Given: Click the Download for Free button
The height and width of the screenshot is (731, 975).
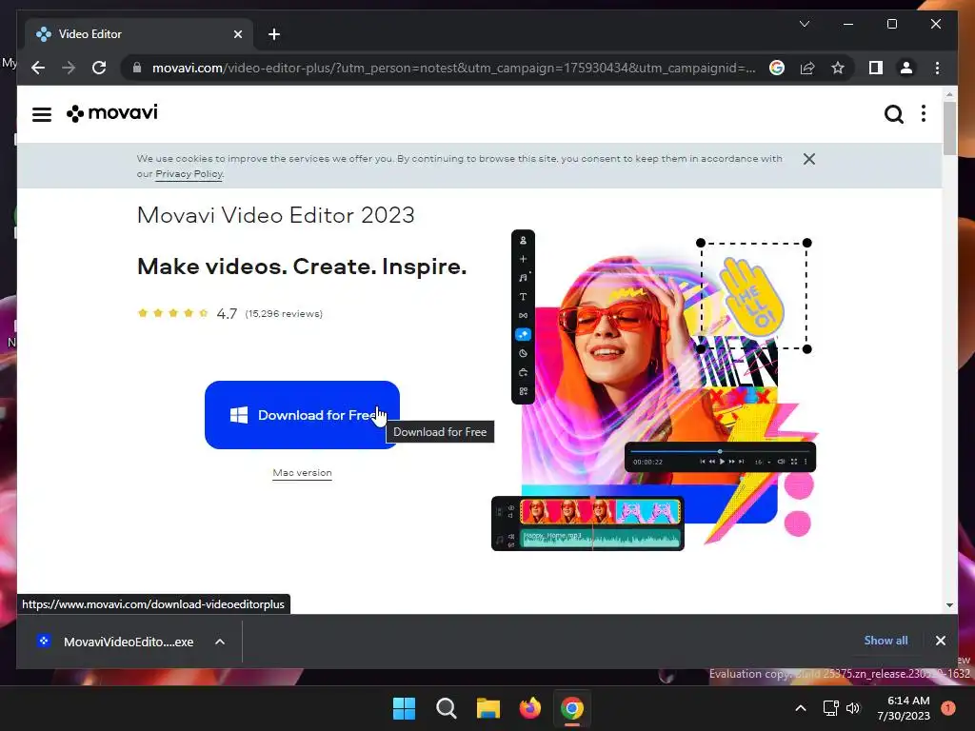Looking at the screenshot, I should pos(302,415).
